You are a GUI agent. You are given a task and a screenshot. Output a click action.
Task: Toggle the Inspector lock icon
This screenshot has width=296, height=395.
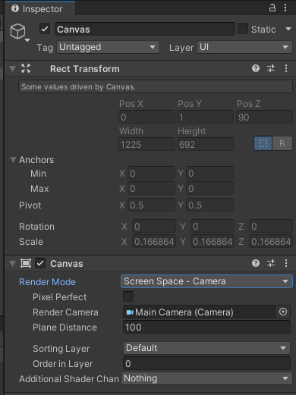pos(272,8)
